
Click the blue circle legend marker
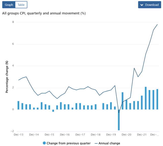pos(44,143)
